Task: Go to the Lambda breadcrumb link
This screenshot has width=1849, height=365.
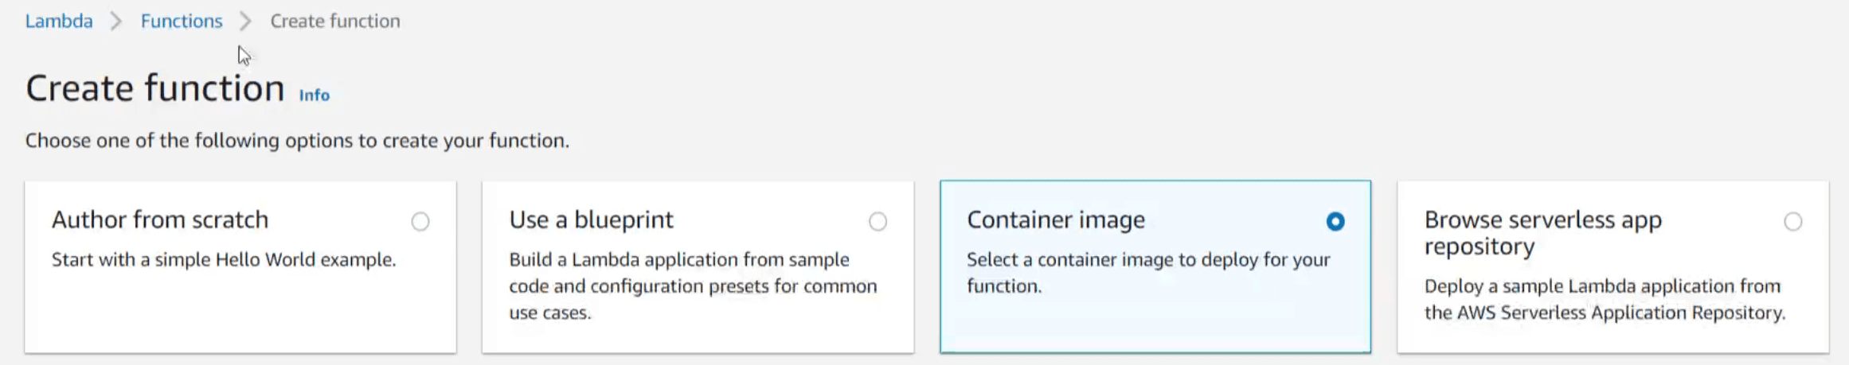Action: pyautogui.click(x=59, y=21)
